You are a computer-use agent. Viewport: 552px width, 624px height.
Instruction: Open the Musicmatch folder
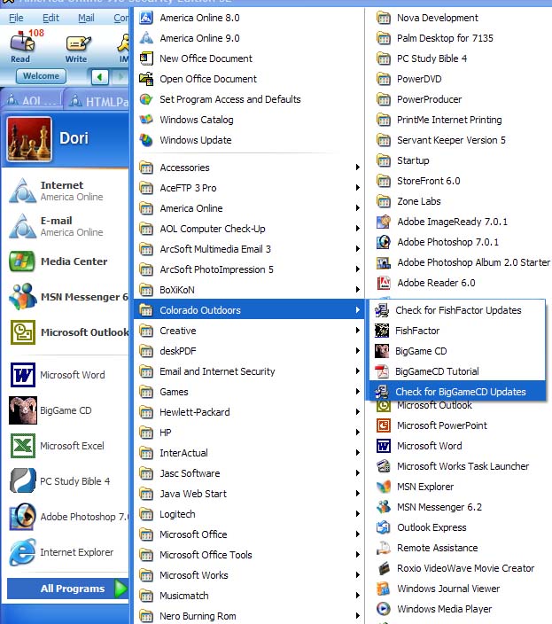point(249,596)
